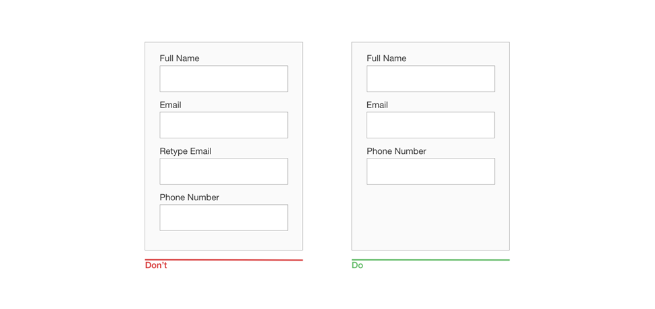Click the Full Name label in the right form
This screenshot has height=309, width=655.
(387, 58)
